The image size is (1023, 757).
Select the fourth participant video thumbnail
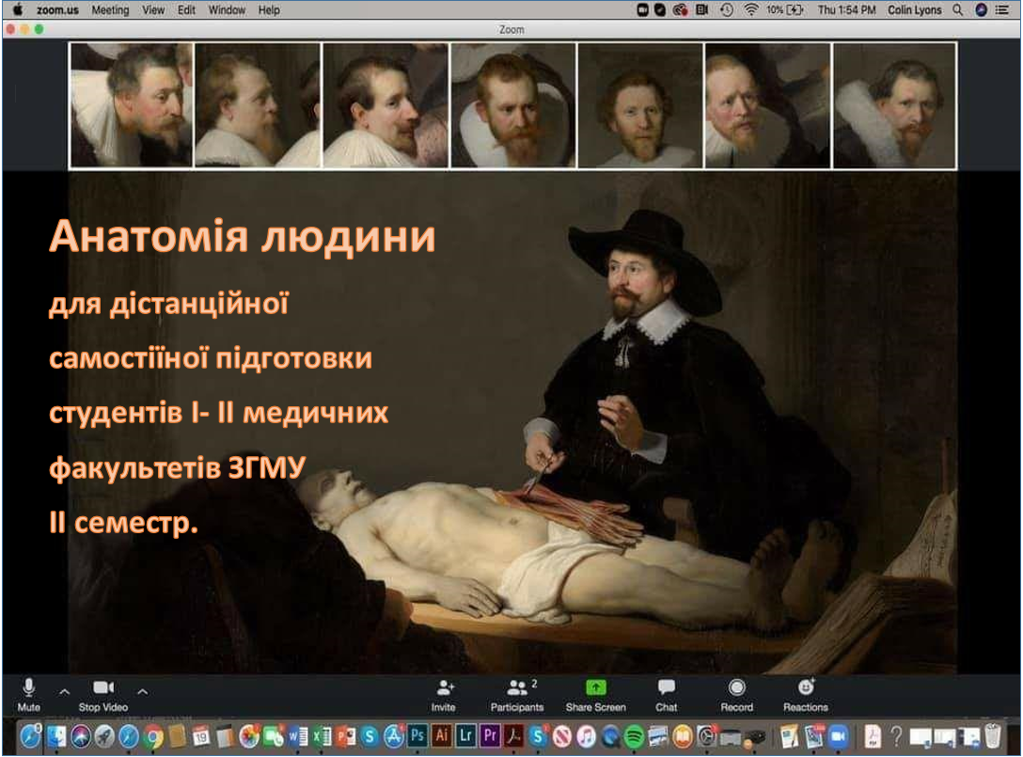(512, 105)
